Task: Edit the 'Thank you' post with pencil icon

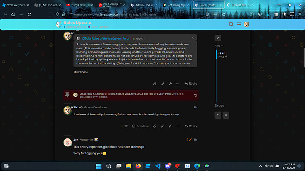Action: click(163, 84)
